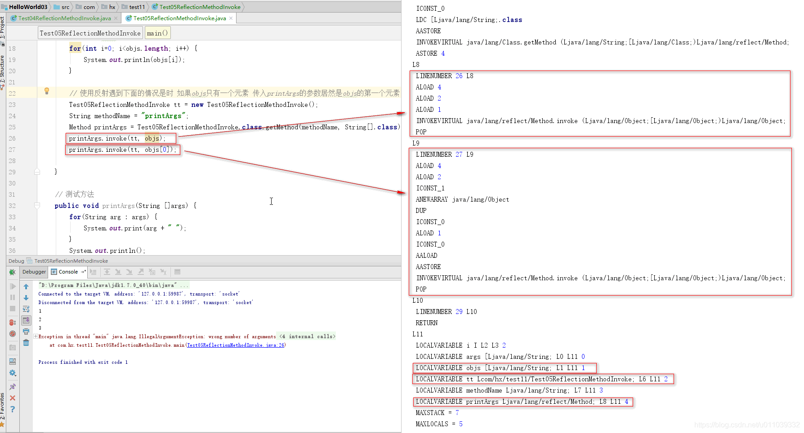Viewport: 804px width, 433px height.
Task: Click the Step Out icon
Action: 141,272
